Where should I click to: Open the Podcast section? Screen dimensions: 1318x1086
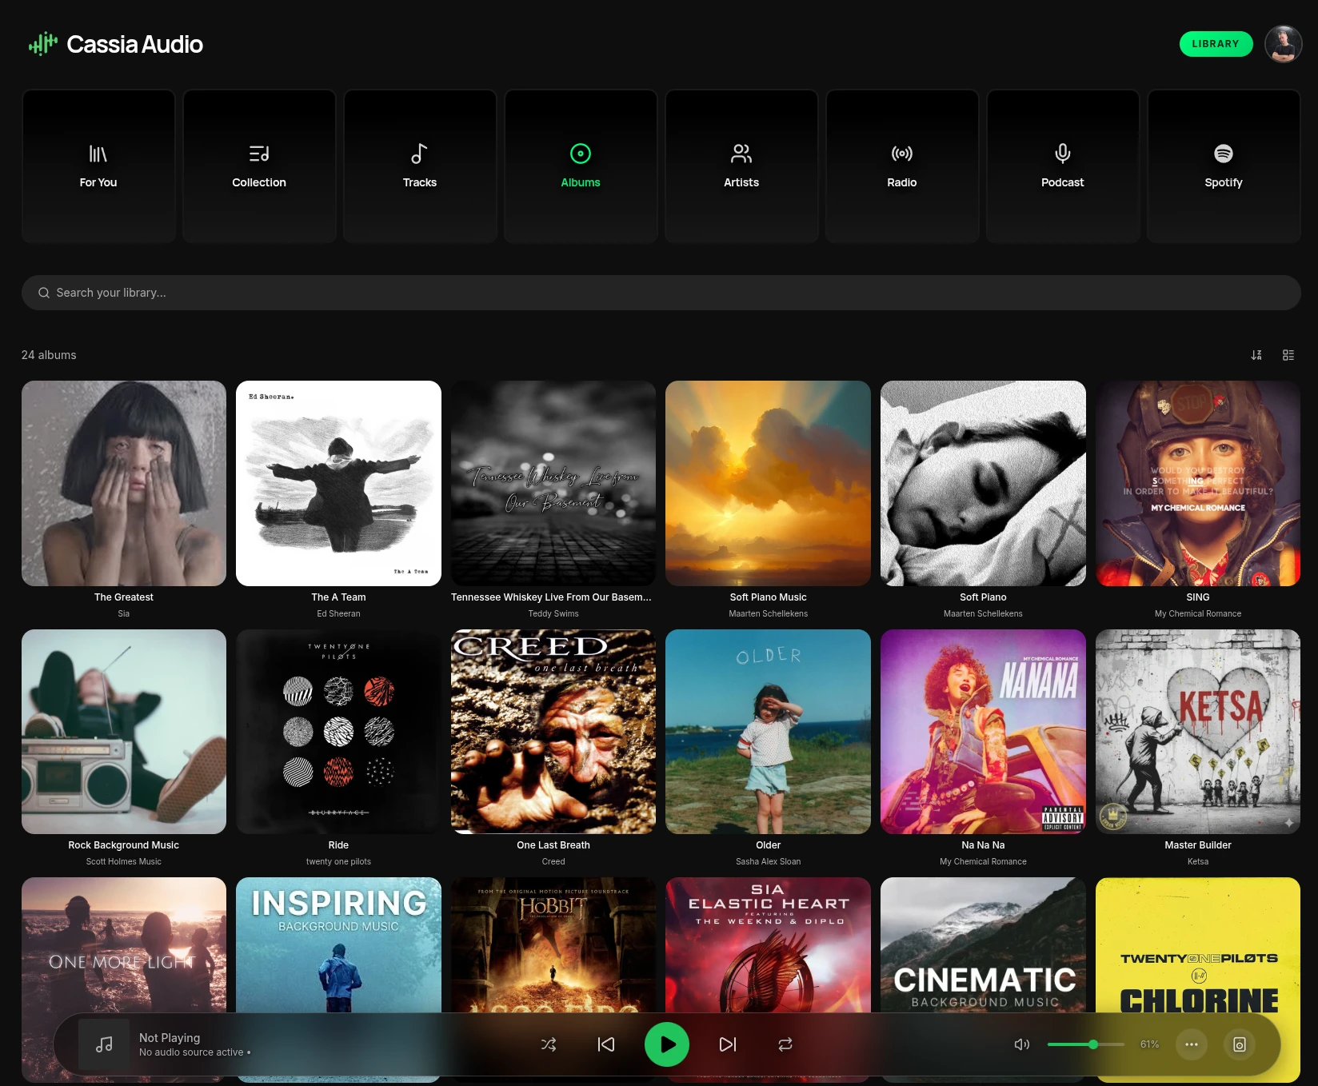[x=1062, y=166]
